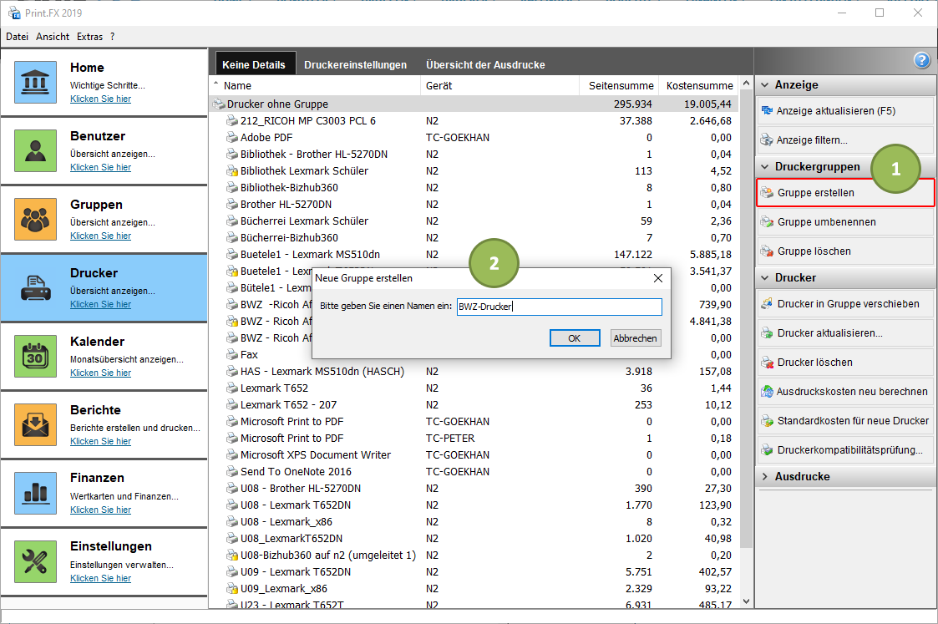Collapse the Anzeige panel section
Image resolution: width=938 pixels, height=624 pixels.
coord(764,85)
